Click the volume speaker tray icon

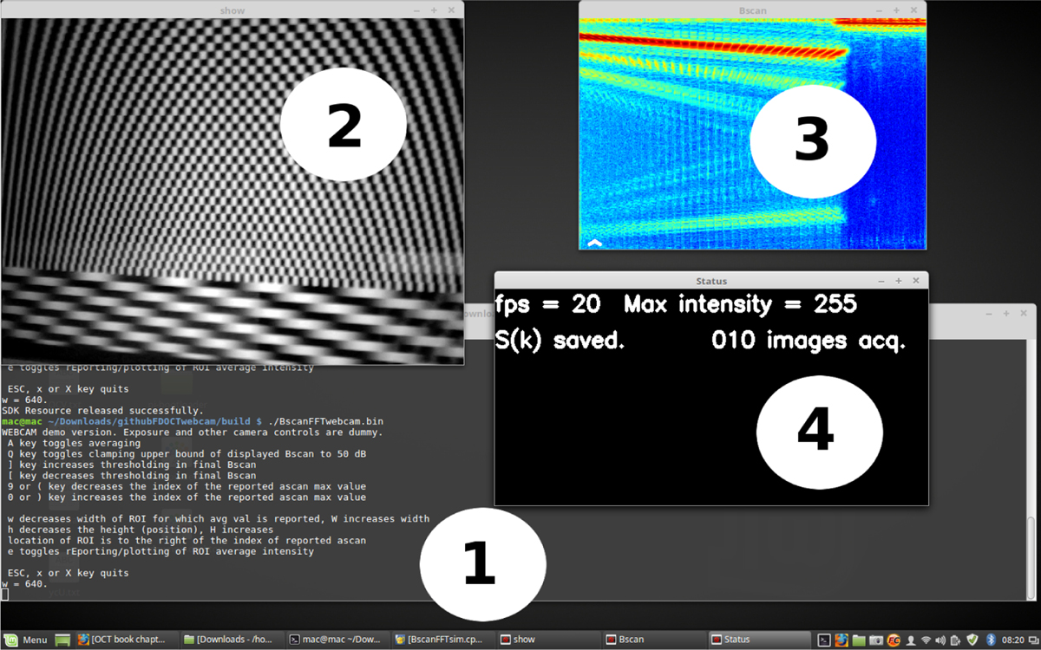point(942,640)
